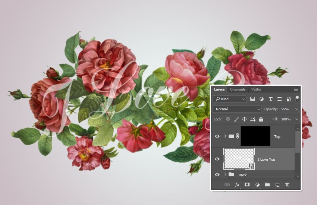Select the Layers tab
Viewport: 317px width, 205px height.
tap(219, 89)
